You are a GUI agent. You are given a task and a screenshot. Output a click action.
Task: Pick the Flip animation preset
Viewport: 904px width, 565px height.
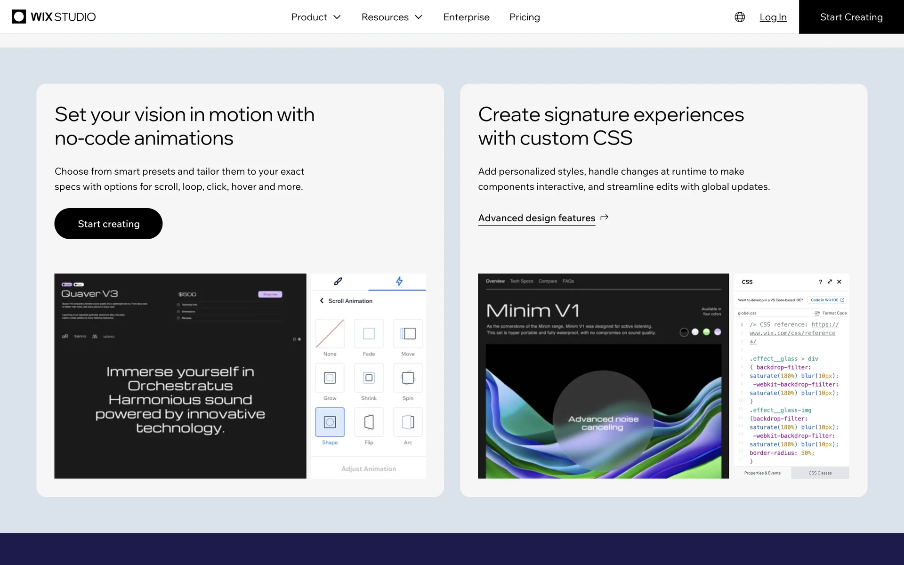(369, 422)
